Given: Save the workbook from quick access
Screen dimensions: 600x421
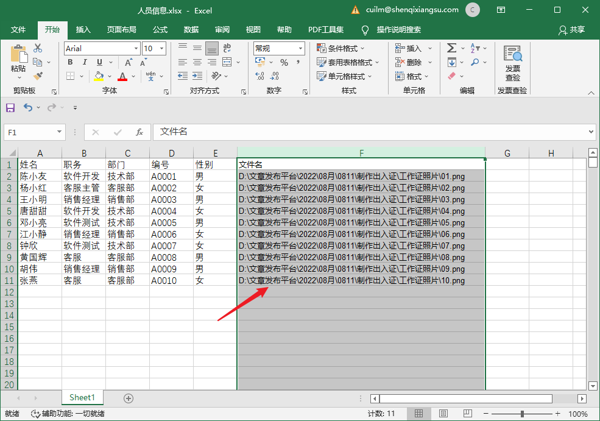Looking at the screenshot, I should coord(10,108).
